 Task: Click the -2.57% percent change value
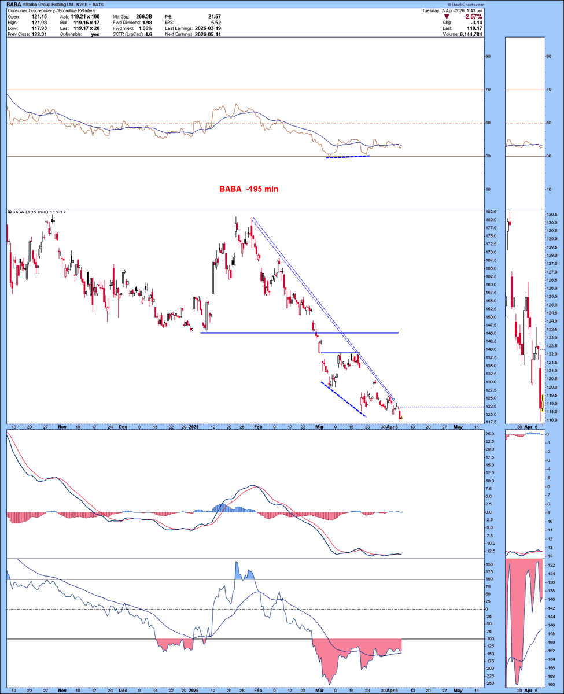[474, 16]
